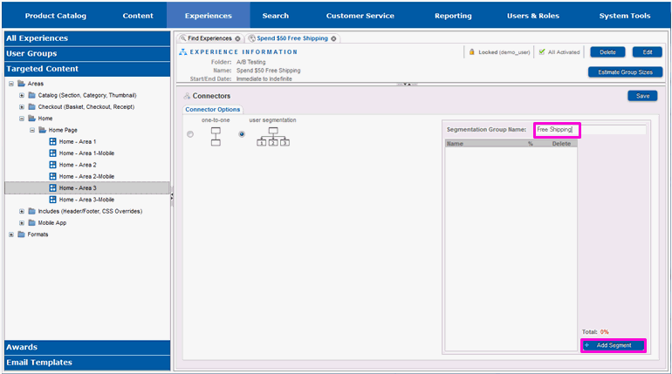Click the Edit button
The height and width of the screenshot is (374, 672).
click(648, 52)
